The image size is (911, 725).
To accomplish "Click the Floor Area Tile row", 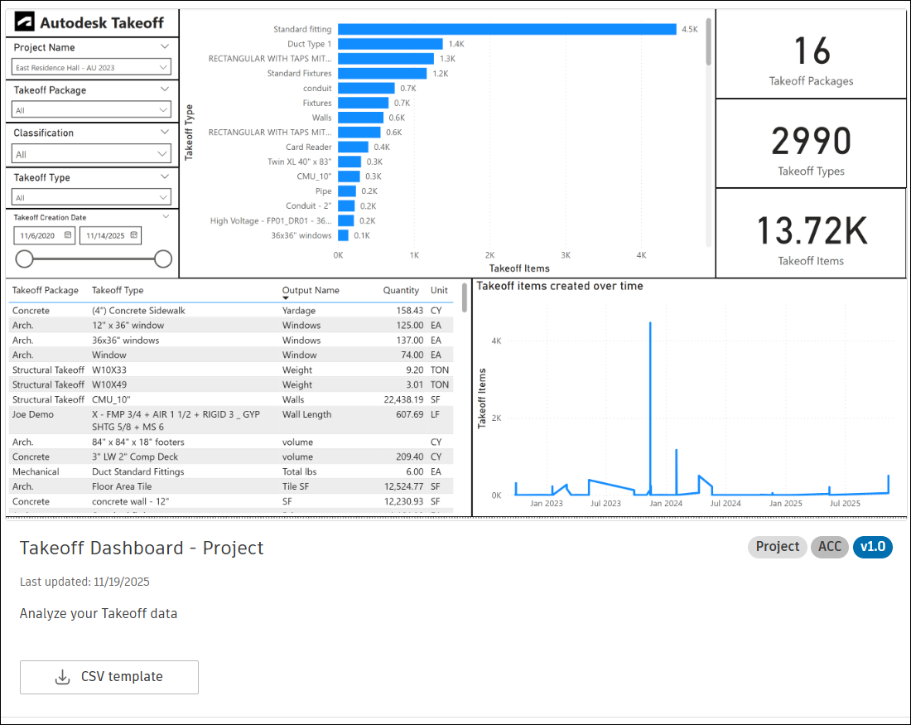I will point(231,486).
